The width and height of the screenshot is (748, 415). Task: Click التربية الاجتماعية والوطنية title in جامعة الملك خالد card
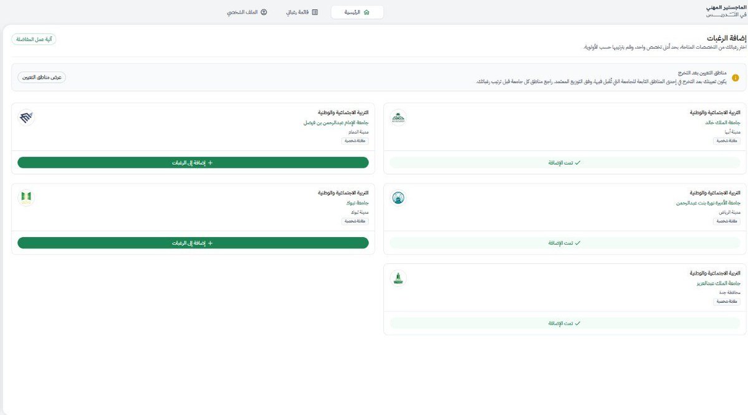pyautogui.click(x=716, y=112)
